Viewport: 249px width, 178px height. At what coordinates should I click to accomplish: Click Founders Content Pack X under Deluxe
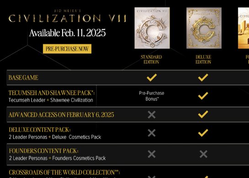click(203, 154)
